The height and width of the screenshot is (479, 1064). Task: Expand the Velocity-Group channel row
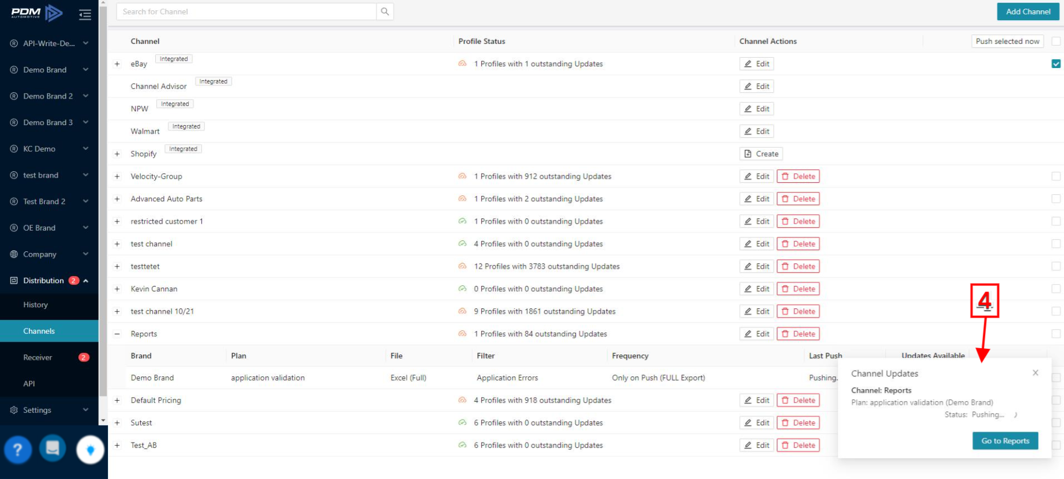[x=117, y=176]
